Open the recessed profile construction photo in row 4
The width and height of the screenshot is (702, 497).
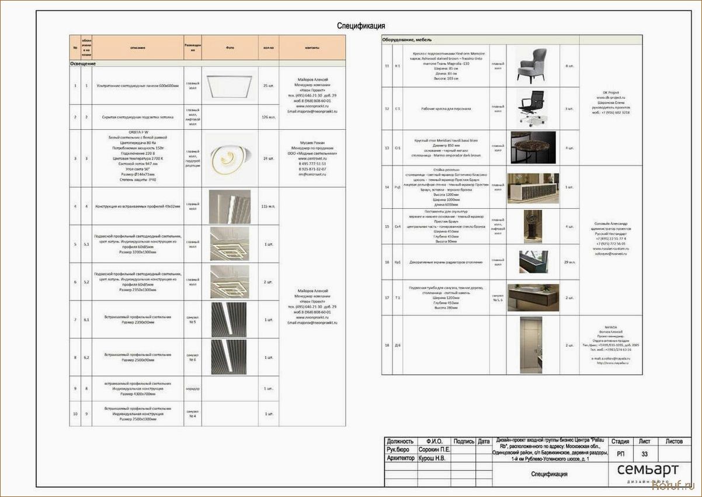pos(230,206)
